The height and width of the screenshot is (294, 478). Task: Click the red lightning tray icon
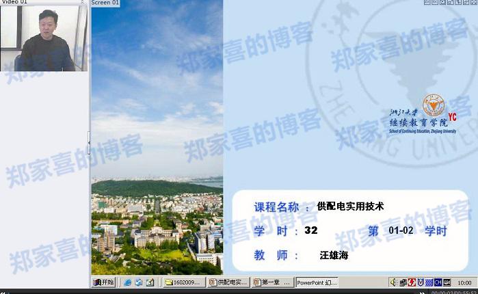click(x=412, y=283)
